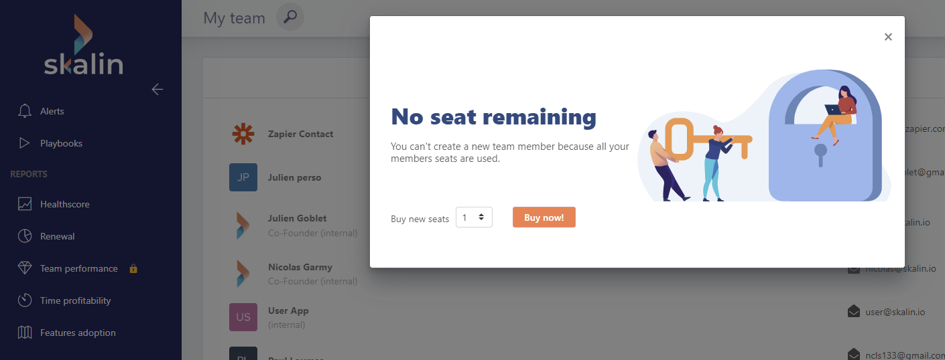The height and width of the screenshot is (360, 945).
Task: Select the Renewal pie chart icon
Action: click(x=25, y=236)
